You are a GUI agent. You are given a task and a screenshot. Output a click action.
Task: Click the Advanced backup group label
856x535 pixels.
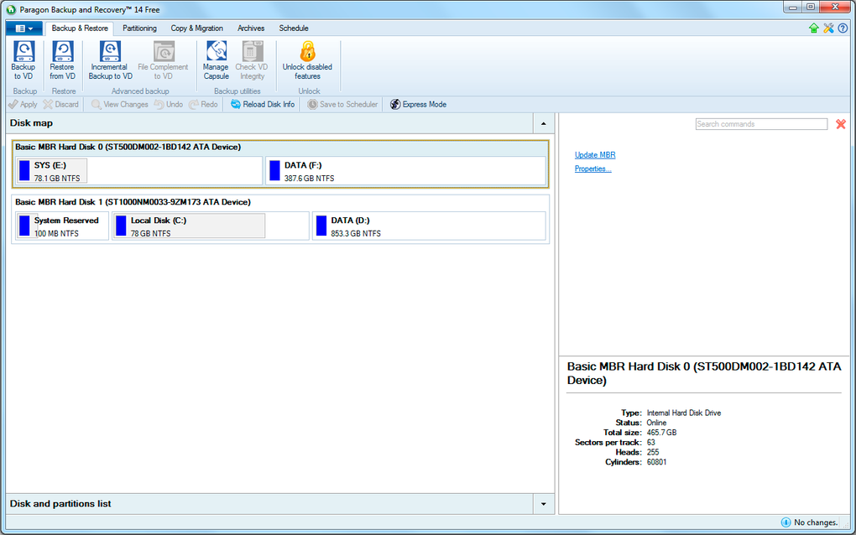[140, 91]
